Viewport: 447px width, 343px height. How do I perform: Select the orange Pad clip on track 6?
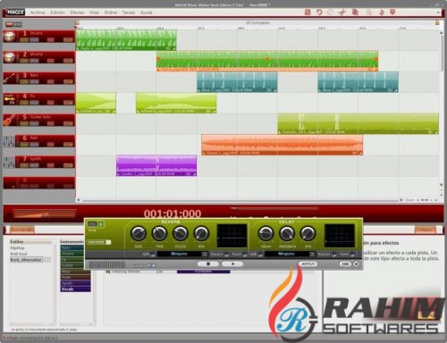(282, 145)
